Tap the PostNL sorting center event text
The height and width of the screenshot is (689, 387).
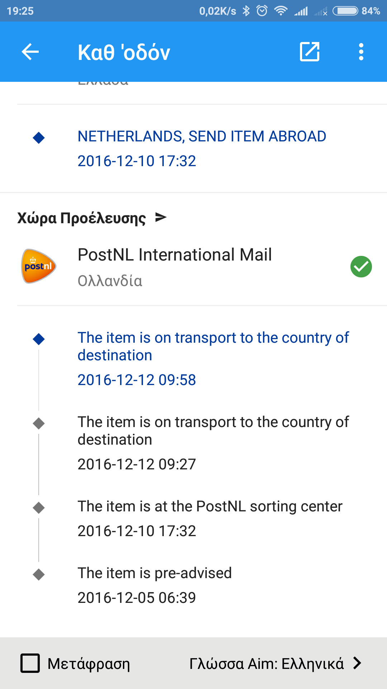[210, 506]
